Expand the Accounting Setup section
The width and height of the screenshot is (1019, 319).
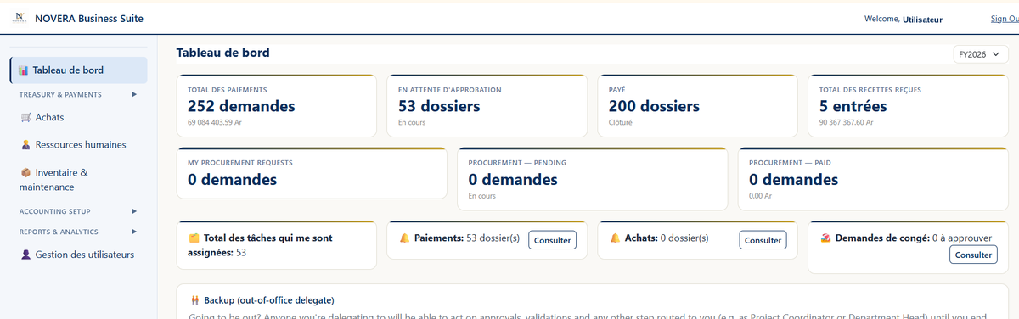[78, 211]
